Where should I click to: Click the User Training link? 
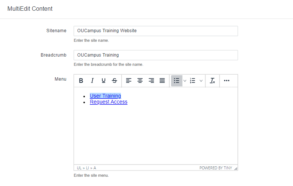(105, 96)
